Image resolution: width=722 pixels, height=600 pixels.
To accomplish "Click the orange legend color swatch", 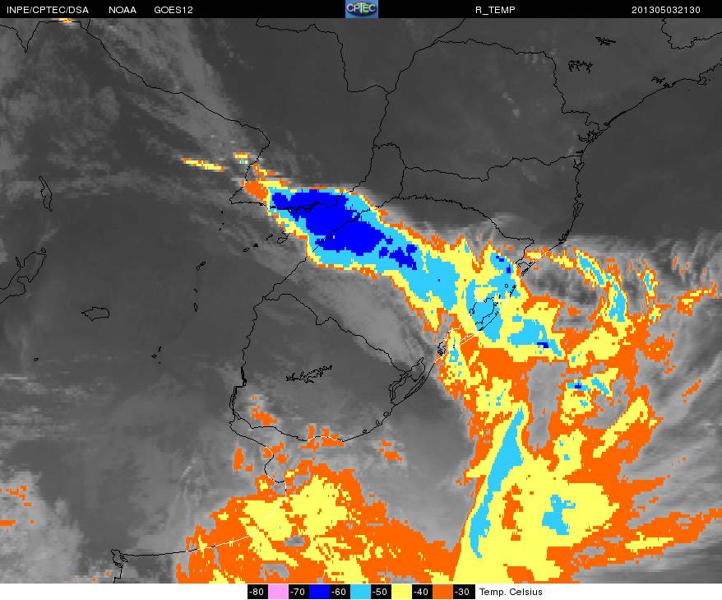I will (x=442, y=592).
